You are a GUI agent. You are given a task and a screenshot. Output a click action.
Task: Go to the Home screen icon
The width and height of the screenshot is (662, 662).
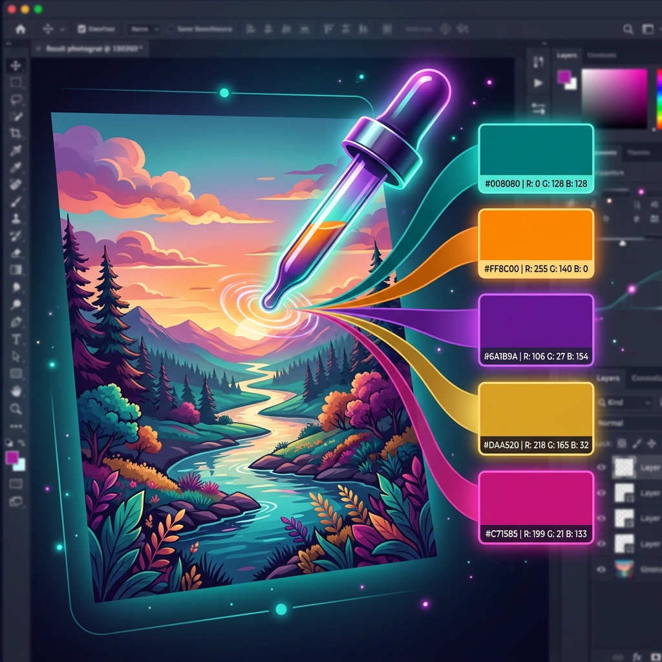(x=20, y=29)
